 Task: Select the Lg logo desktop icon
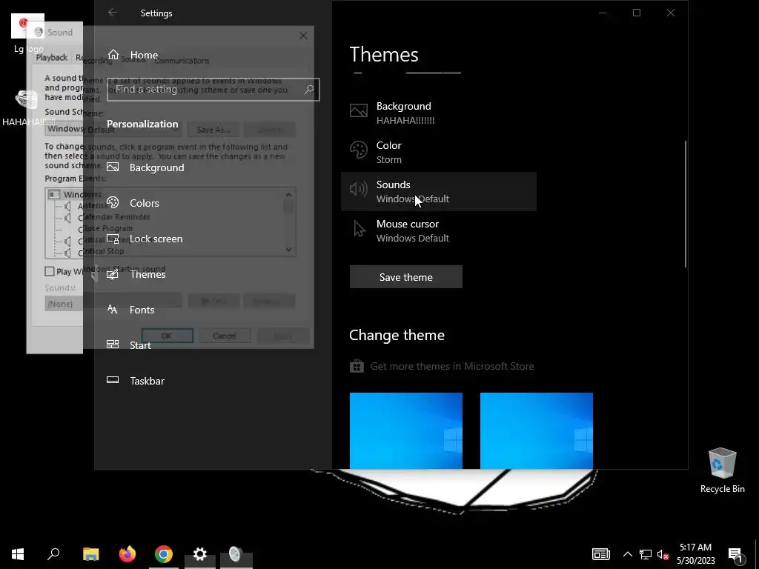pyautogui.click(x=28, y=33)
